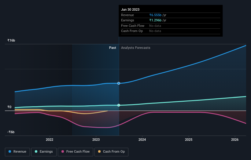The width and height of the screenshot is (251, 160).
Task: Toggle the Revenue legend button
Action: [17, 152]
